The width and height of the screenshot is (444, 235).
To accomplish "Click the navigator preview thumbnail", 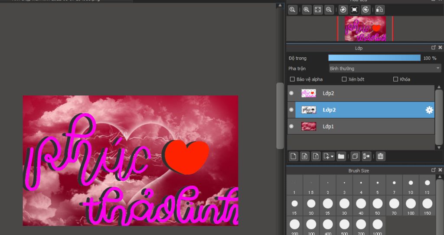I will [365, 29].
